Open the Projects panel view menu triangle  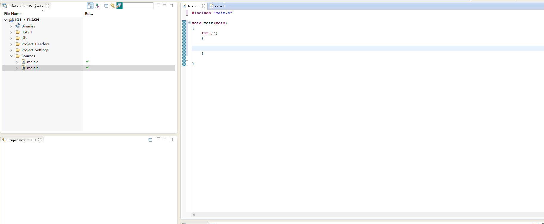(158, 4)
